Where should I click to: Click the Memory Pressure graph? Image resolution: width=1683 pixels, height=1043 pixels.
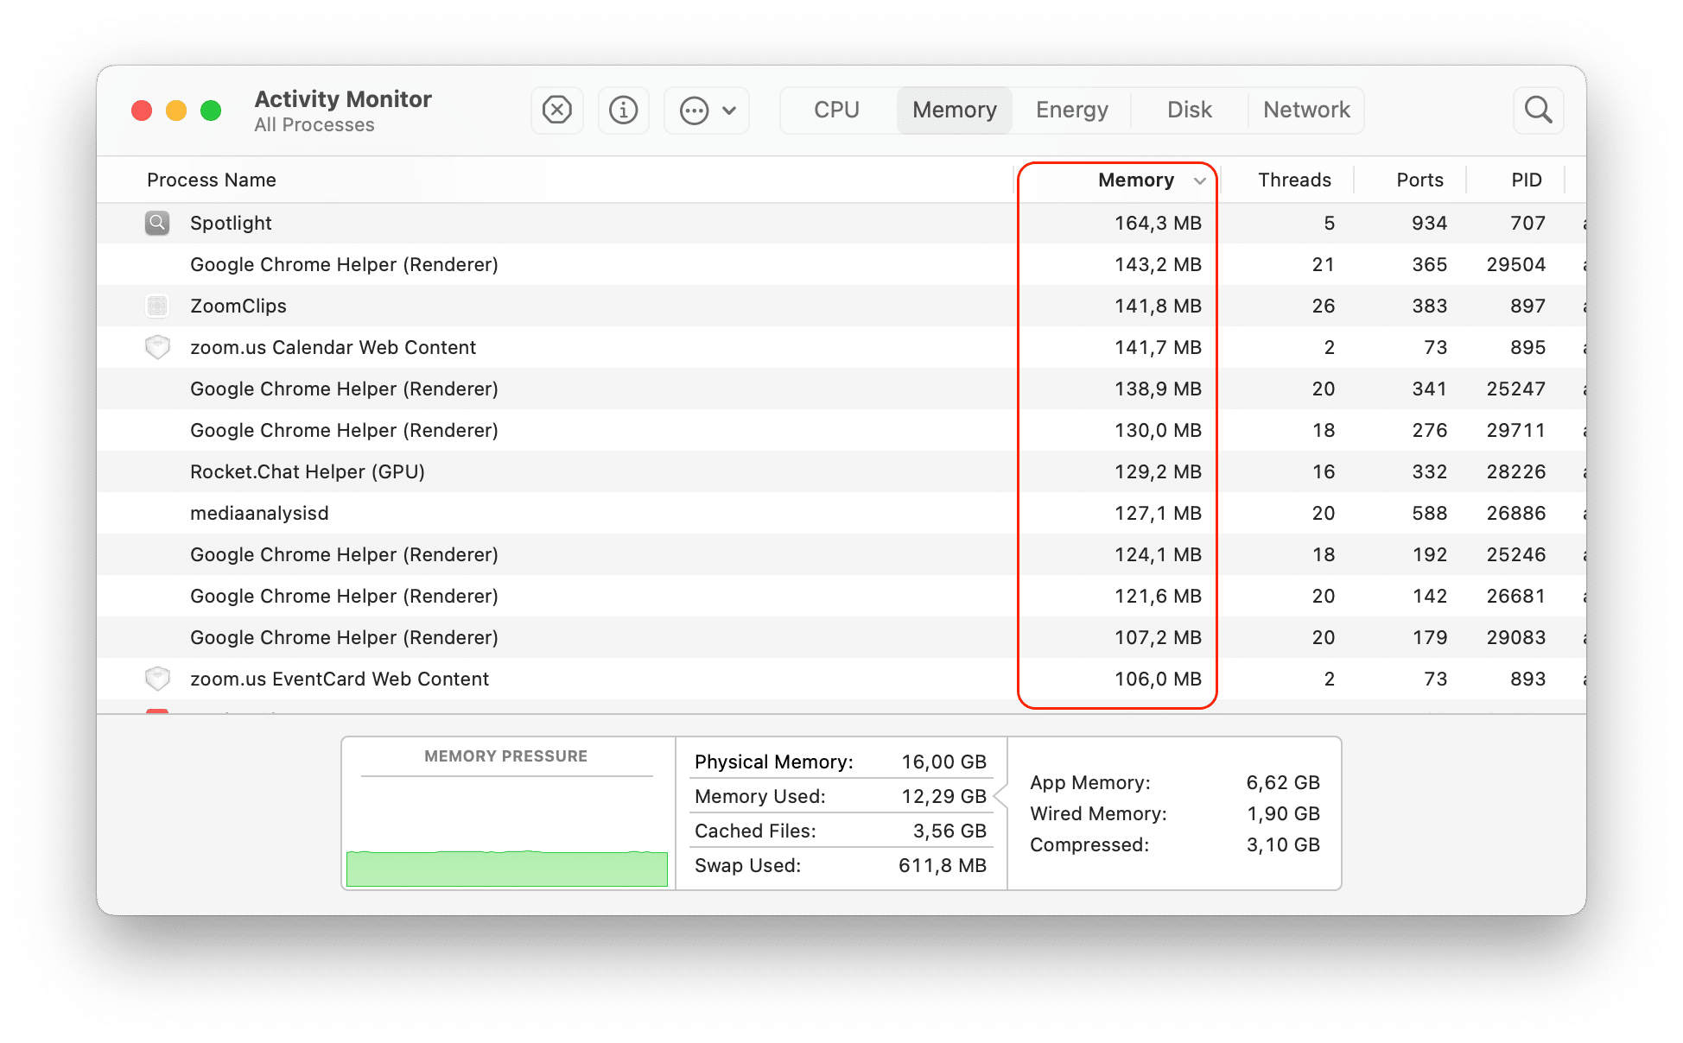point(507,868)
